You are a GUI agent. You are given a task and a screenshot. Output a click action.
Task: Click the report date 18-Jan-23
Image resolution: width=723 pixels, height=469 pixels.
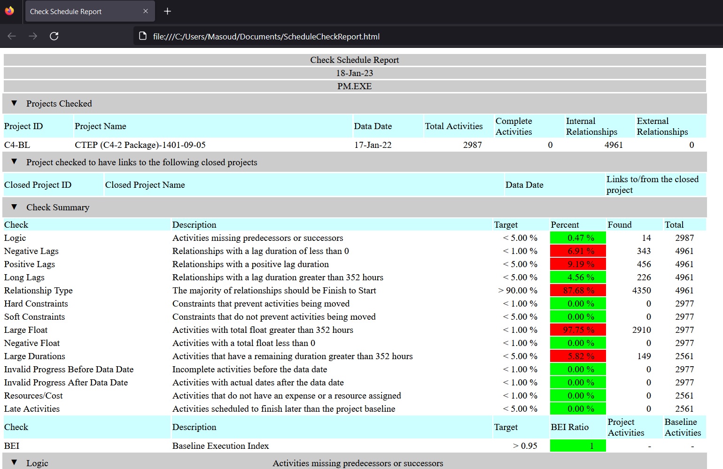coord(355,73)
